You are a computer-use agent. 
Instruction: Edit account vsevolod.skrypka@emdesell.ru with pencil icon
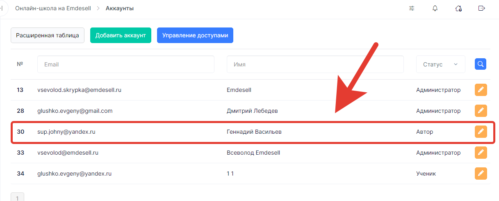(481, 90)
